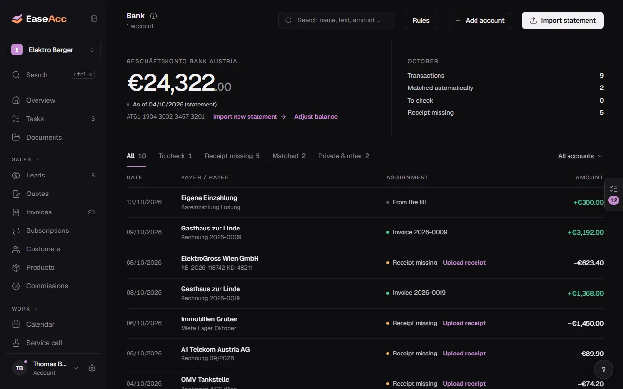Image resolution: width=623 pixels, height=389 pixels.
Task: Open account settings gear icon
Action: tap(92, 368)
